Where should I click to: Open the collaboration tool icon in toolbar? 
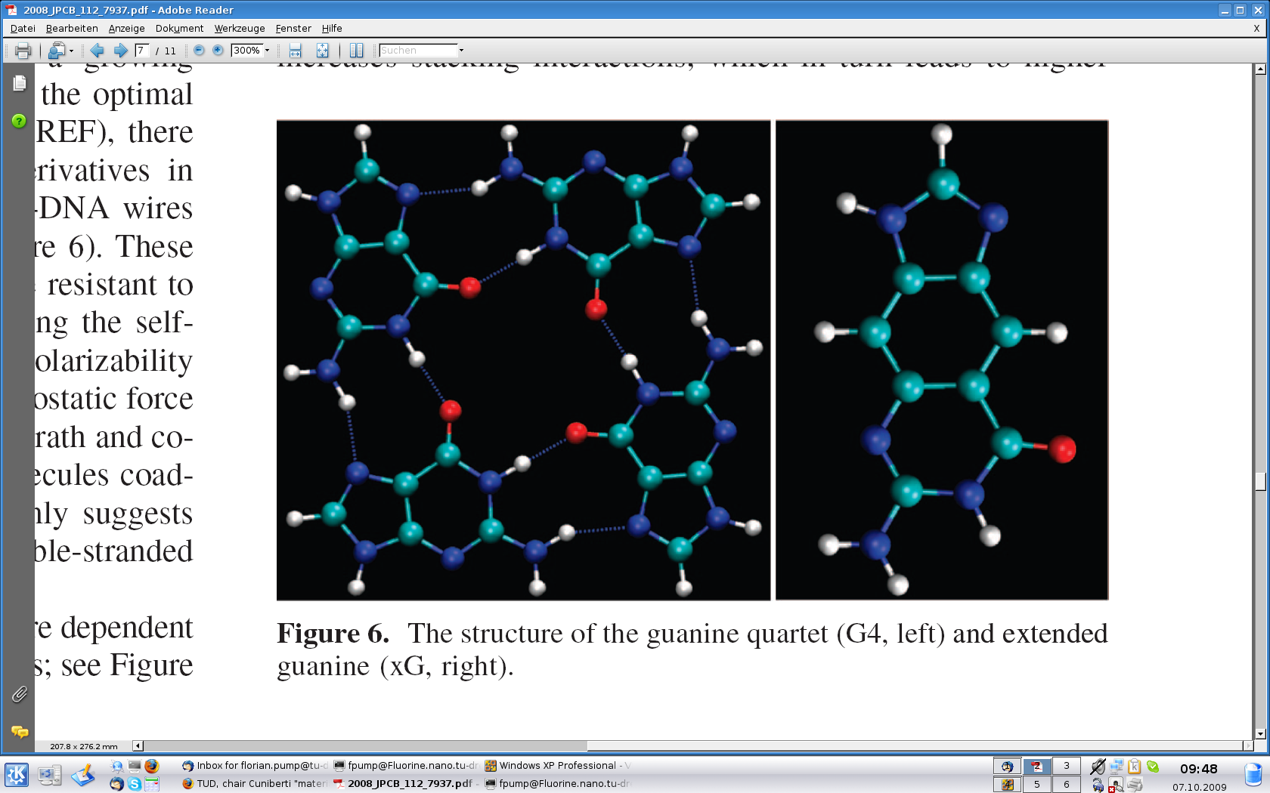[x=56, y=51]
